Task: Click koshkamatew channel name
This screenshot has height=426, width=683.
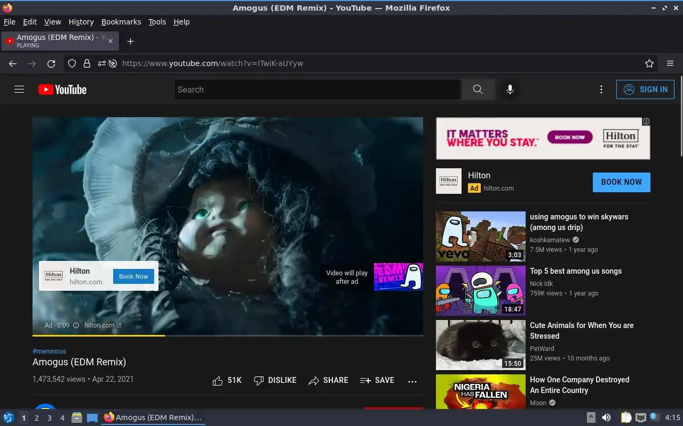Action: click(550, 240)
